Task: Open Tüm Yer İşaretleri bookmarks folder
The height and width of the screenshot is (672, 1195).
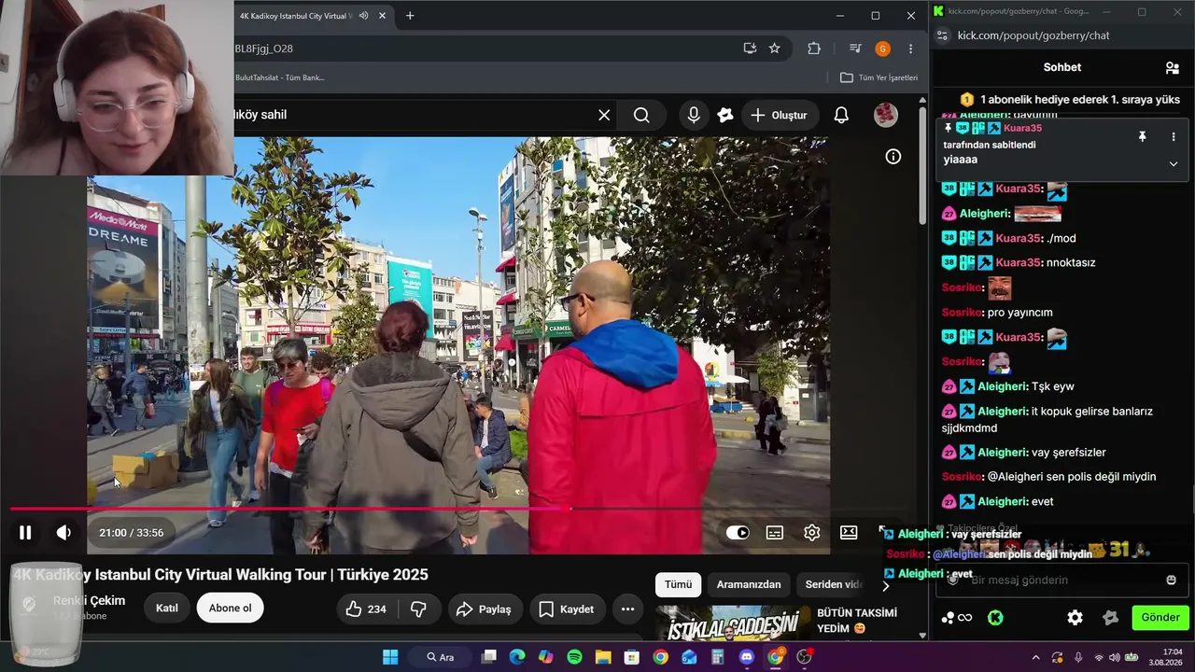Action: pos(879,77)
